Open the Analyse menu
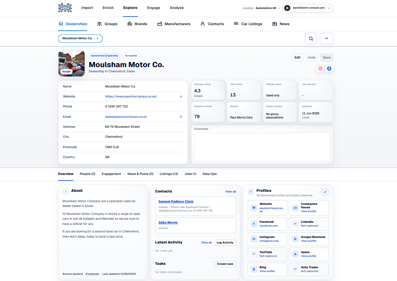The image size is (397, 281). [177, 8]
